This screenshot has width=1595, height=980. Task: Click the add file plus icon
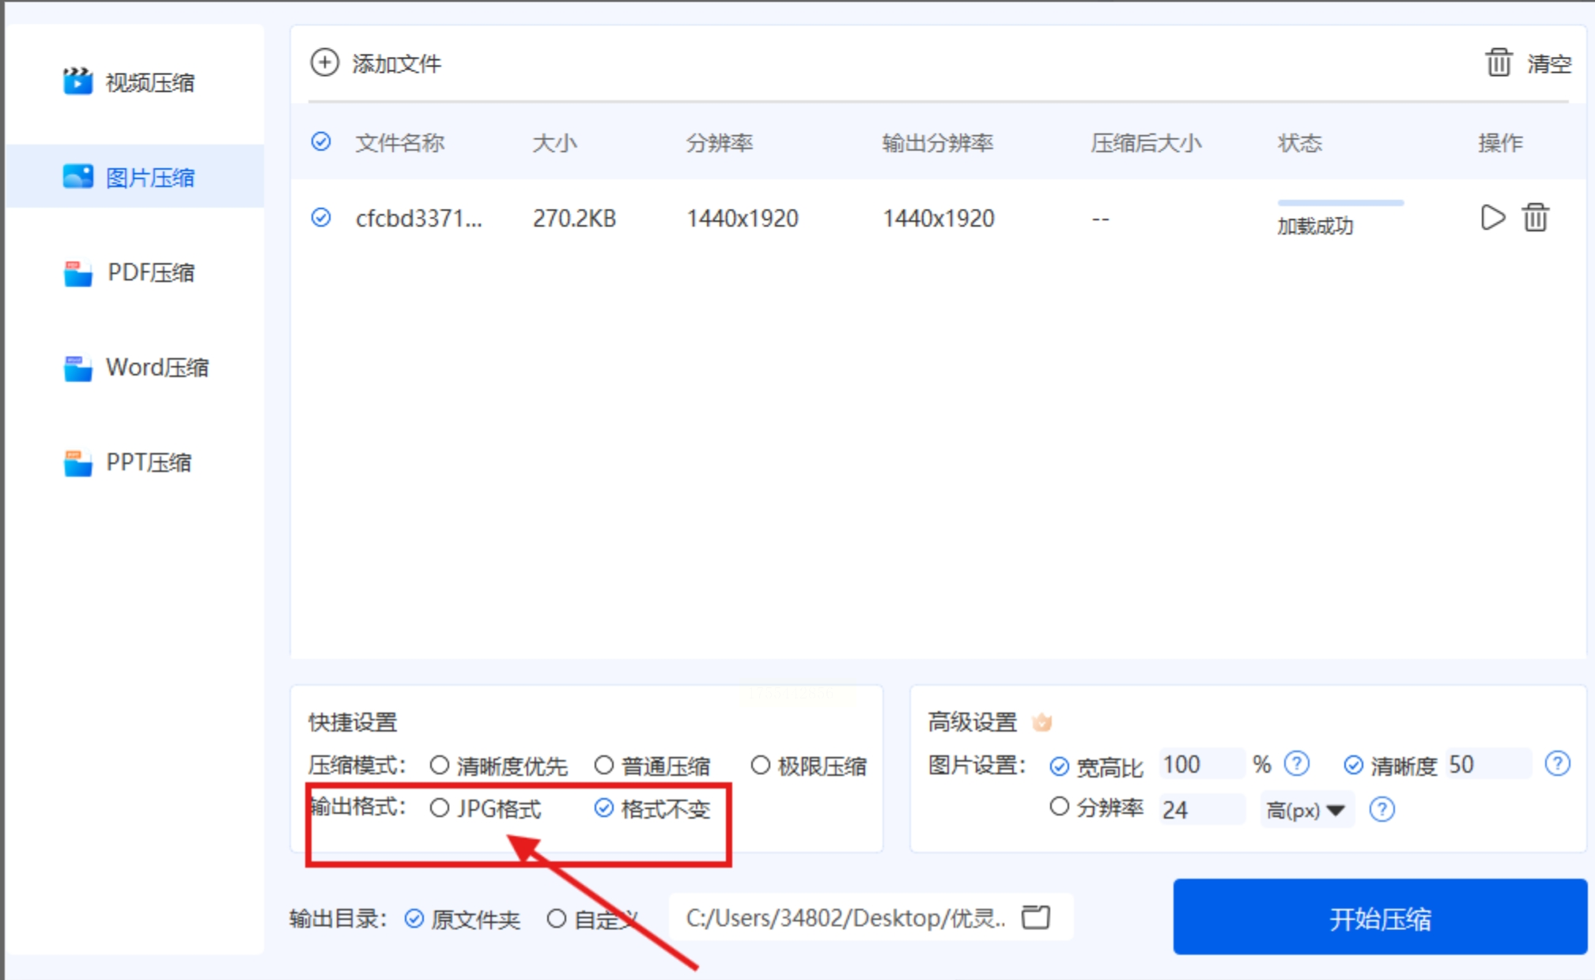tap(324, 62)
